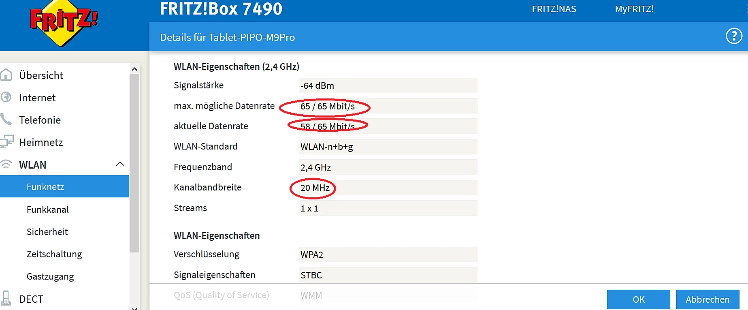748x310 pixels.
Task: Click the Signalstärke field showing -64 dBm
Action: [388, 86]
